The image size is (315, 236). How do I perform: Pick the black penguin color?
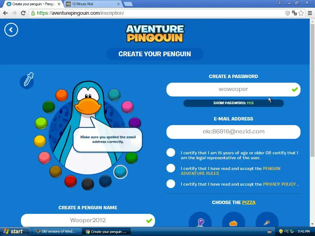coord(88,184)
